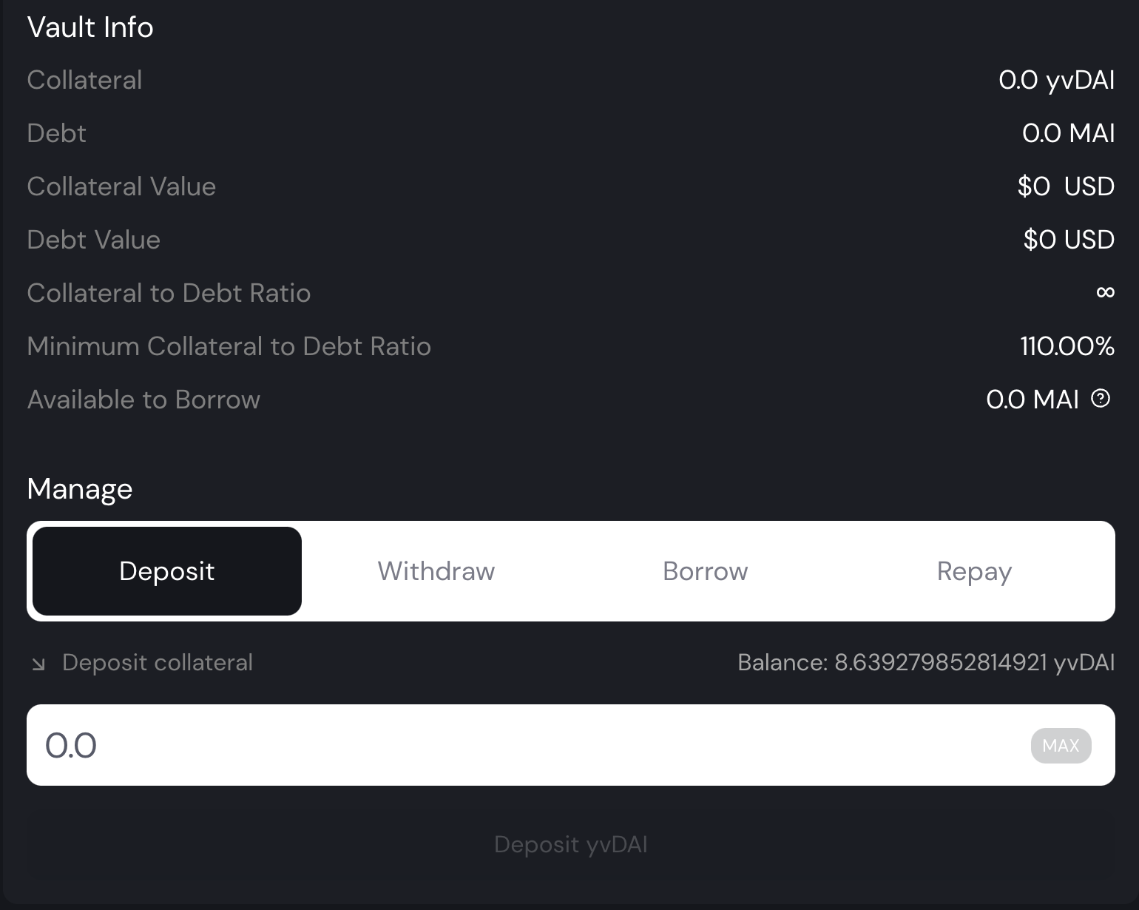Screen dimensions: 1139x910
Task: Switch to the Borrow tab
Action: [x=705, y=570]
